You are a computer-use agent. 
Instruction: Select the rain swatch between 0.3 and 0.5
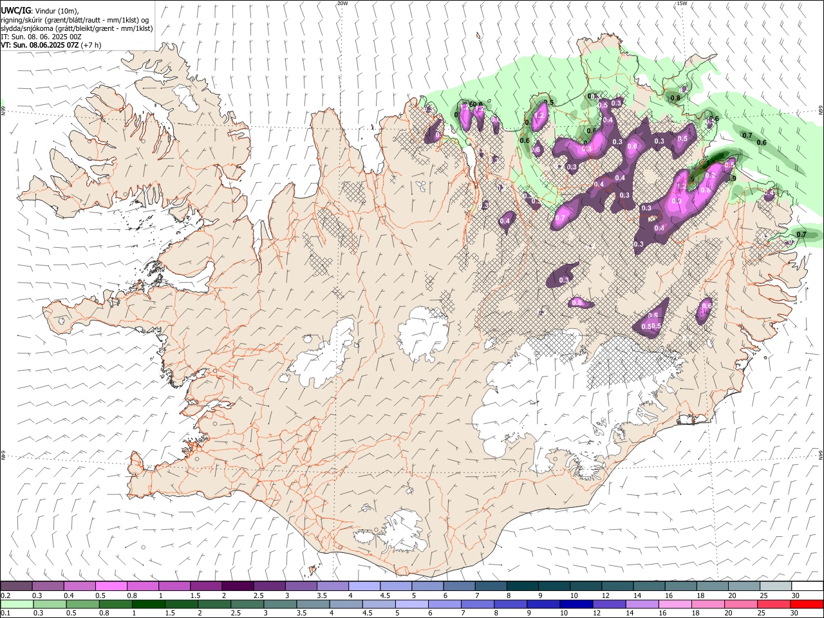[x=50, y=604]
